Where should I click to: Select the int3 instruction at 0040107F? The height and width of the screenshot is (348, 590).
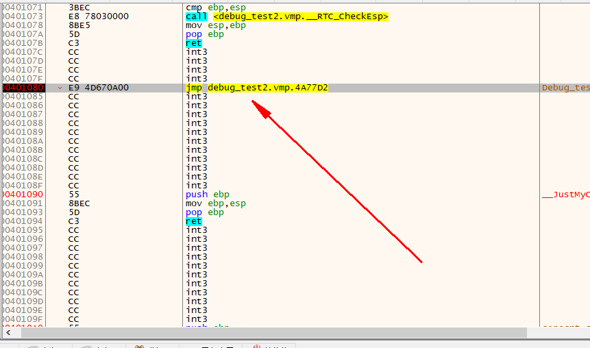point(197,79)
